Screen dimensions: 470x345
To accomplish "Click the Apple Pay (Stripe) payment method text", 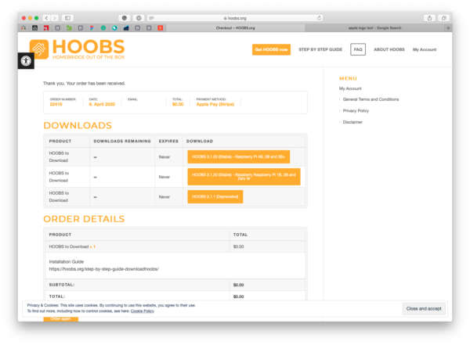I will coord(215,104).
